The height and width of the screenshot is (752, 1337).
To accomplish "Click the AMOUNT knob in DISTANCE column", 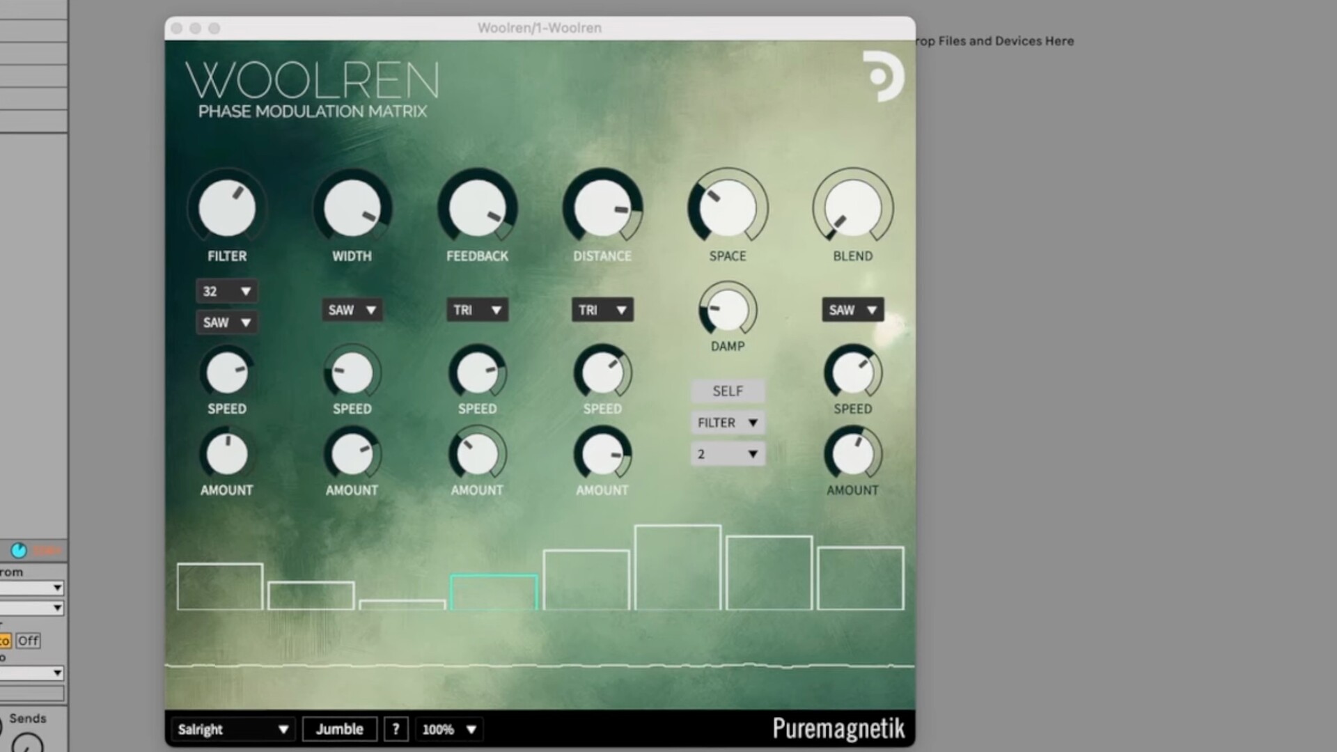I will click(x=602, y=455).
